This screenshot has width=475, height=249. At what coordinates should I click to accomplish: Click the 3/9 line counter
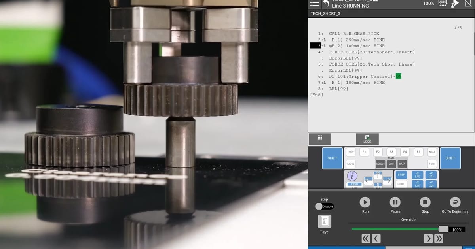[458, 28]
